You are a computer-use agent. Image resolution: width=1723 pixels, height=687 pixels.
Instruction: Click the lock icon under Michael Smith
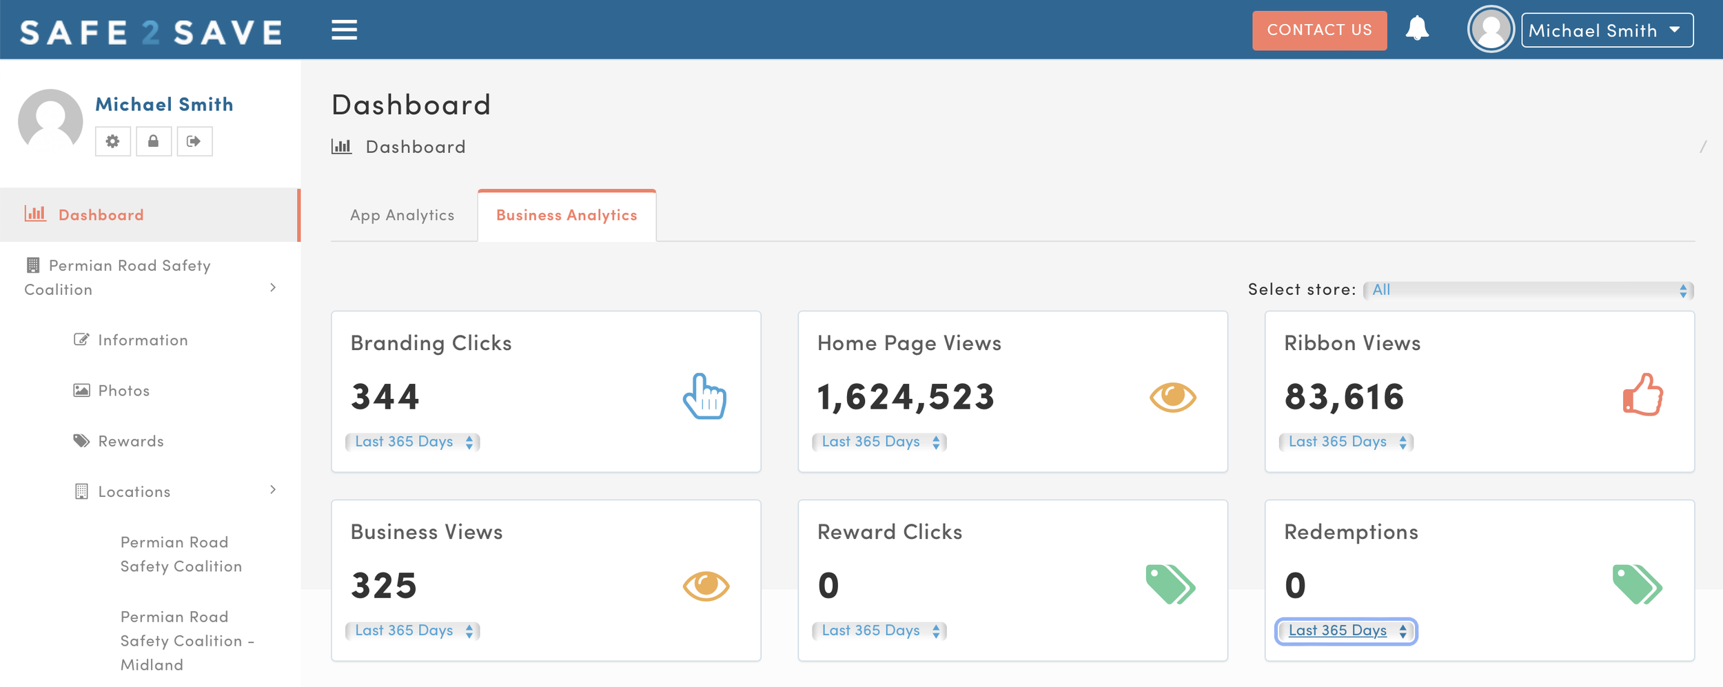153,141
